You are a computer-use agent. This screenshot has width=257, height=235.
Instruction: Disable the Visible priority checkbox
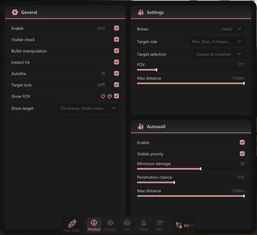coord(242,154)
